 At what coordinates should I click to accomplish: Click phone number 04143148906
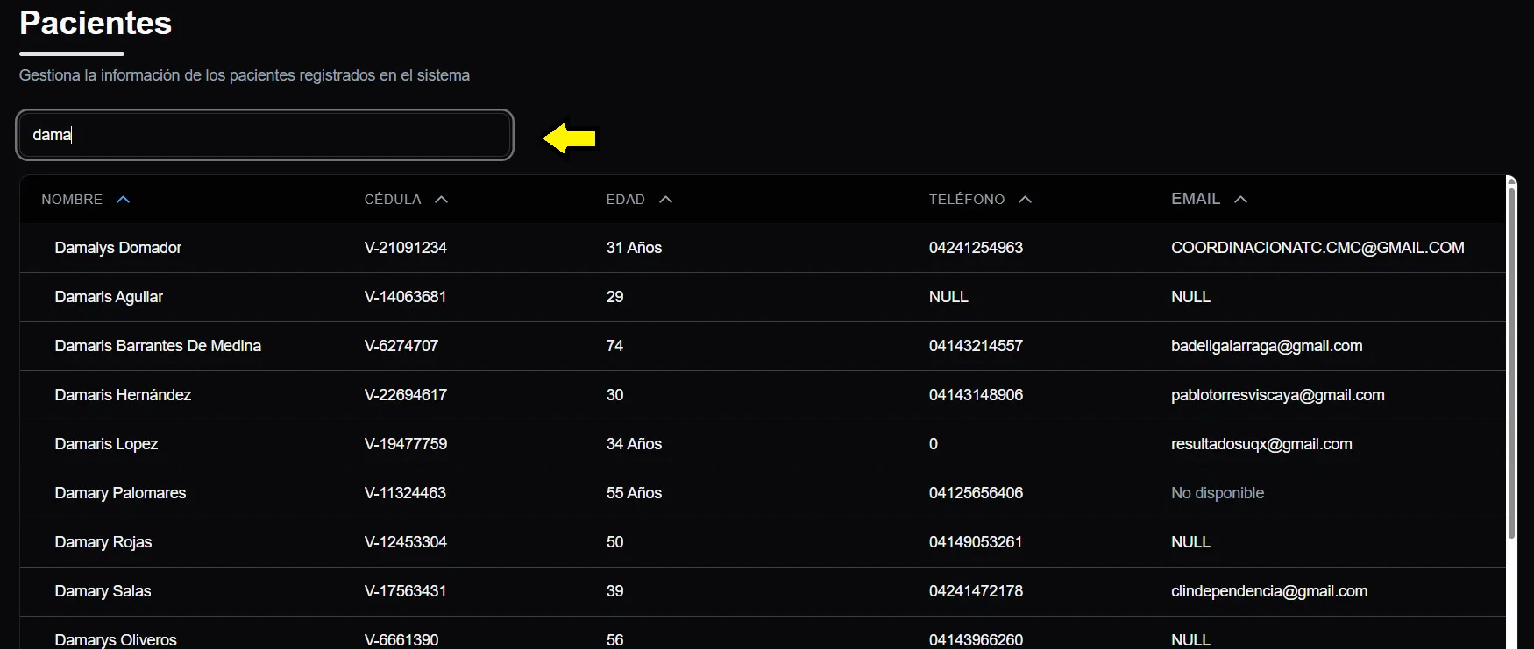pos(976,395)
